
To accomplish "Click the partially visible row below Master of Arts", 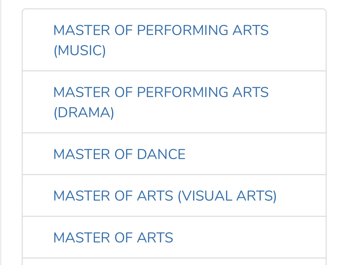I will (x=174, y=262).
